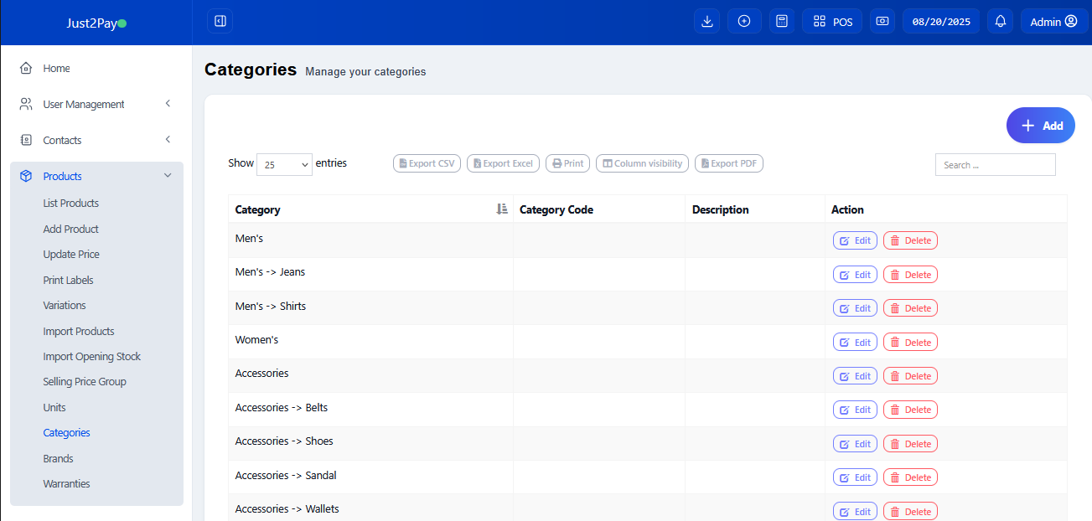Open the notifications bell
1092x521 pixels.
(1000, 22)
